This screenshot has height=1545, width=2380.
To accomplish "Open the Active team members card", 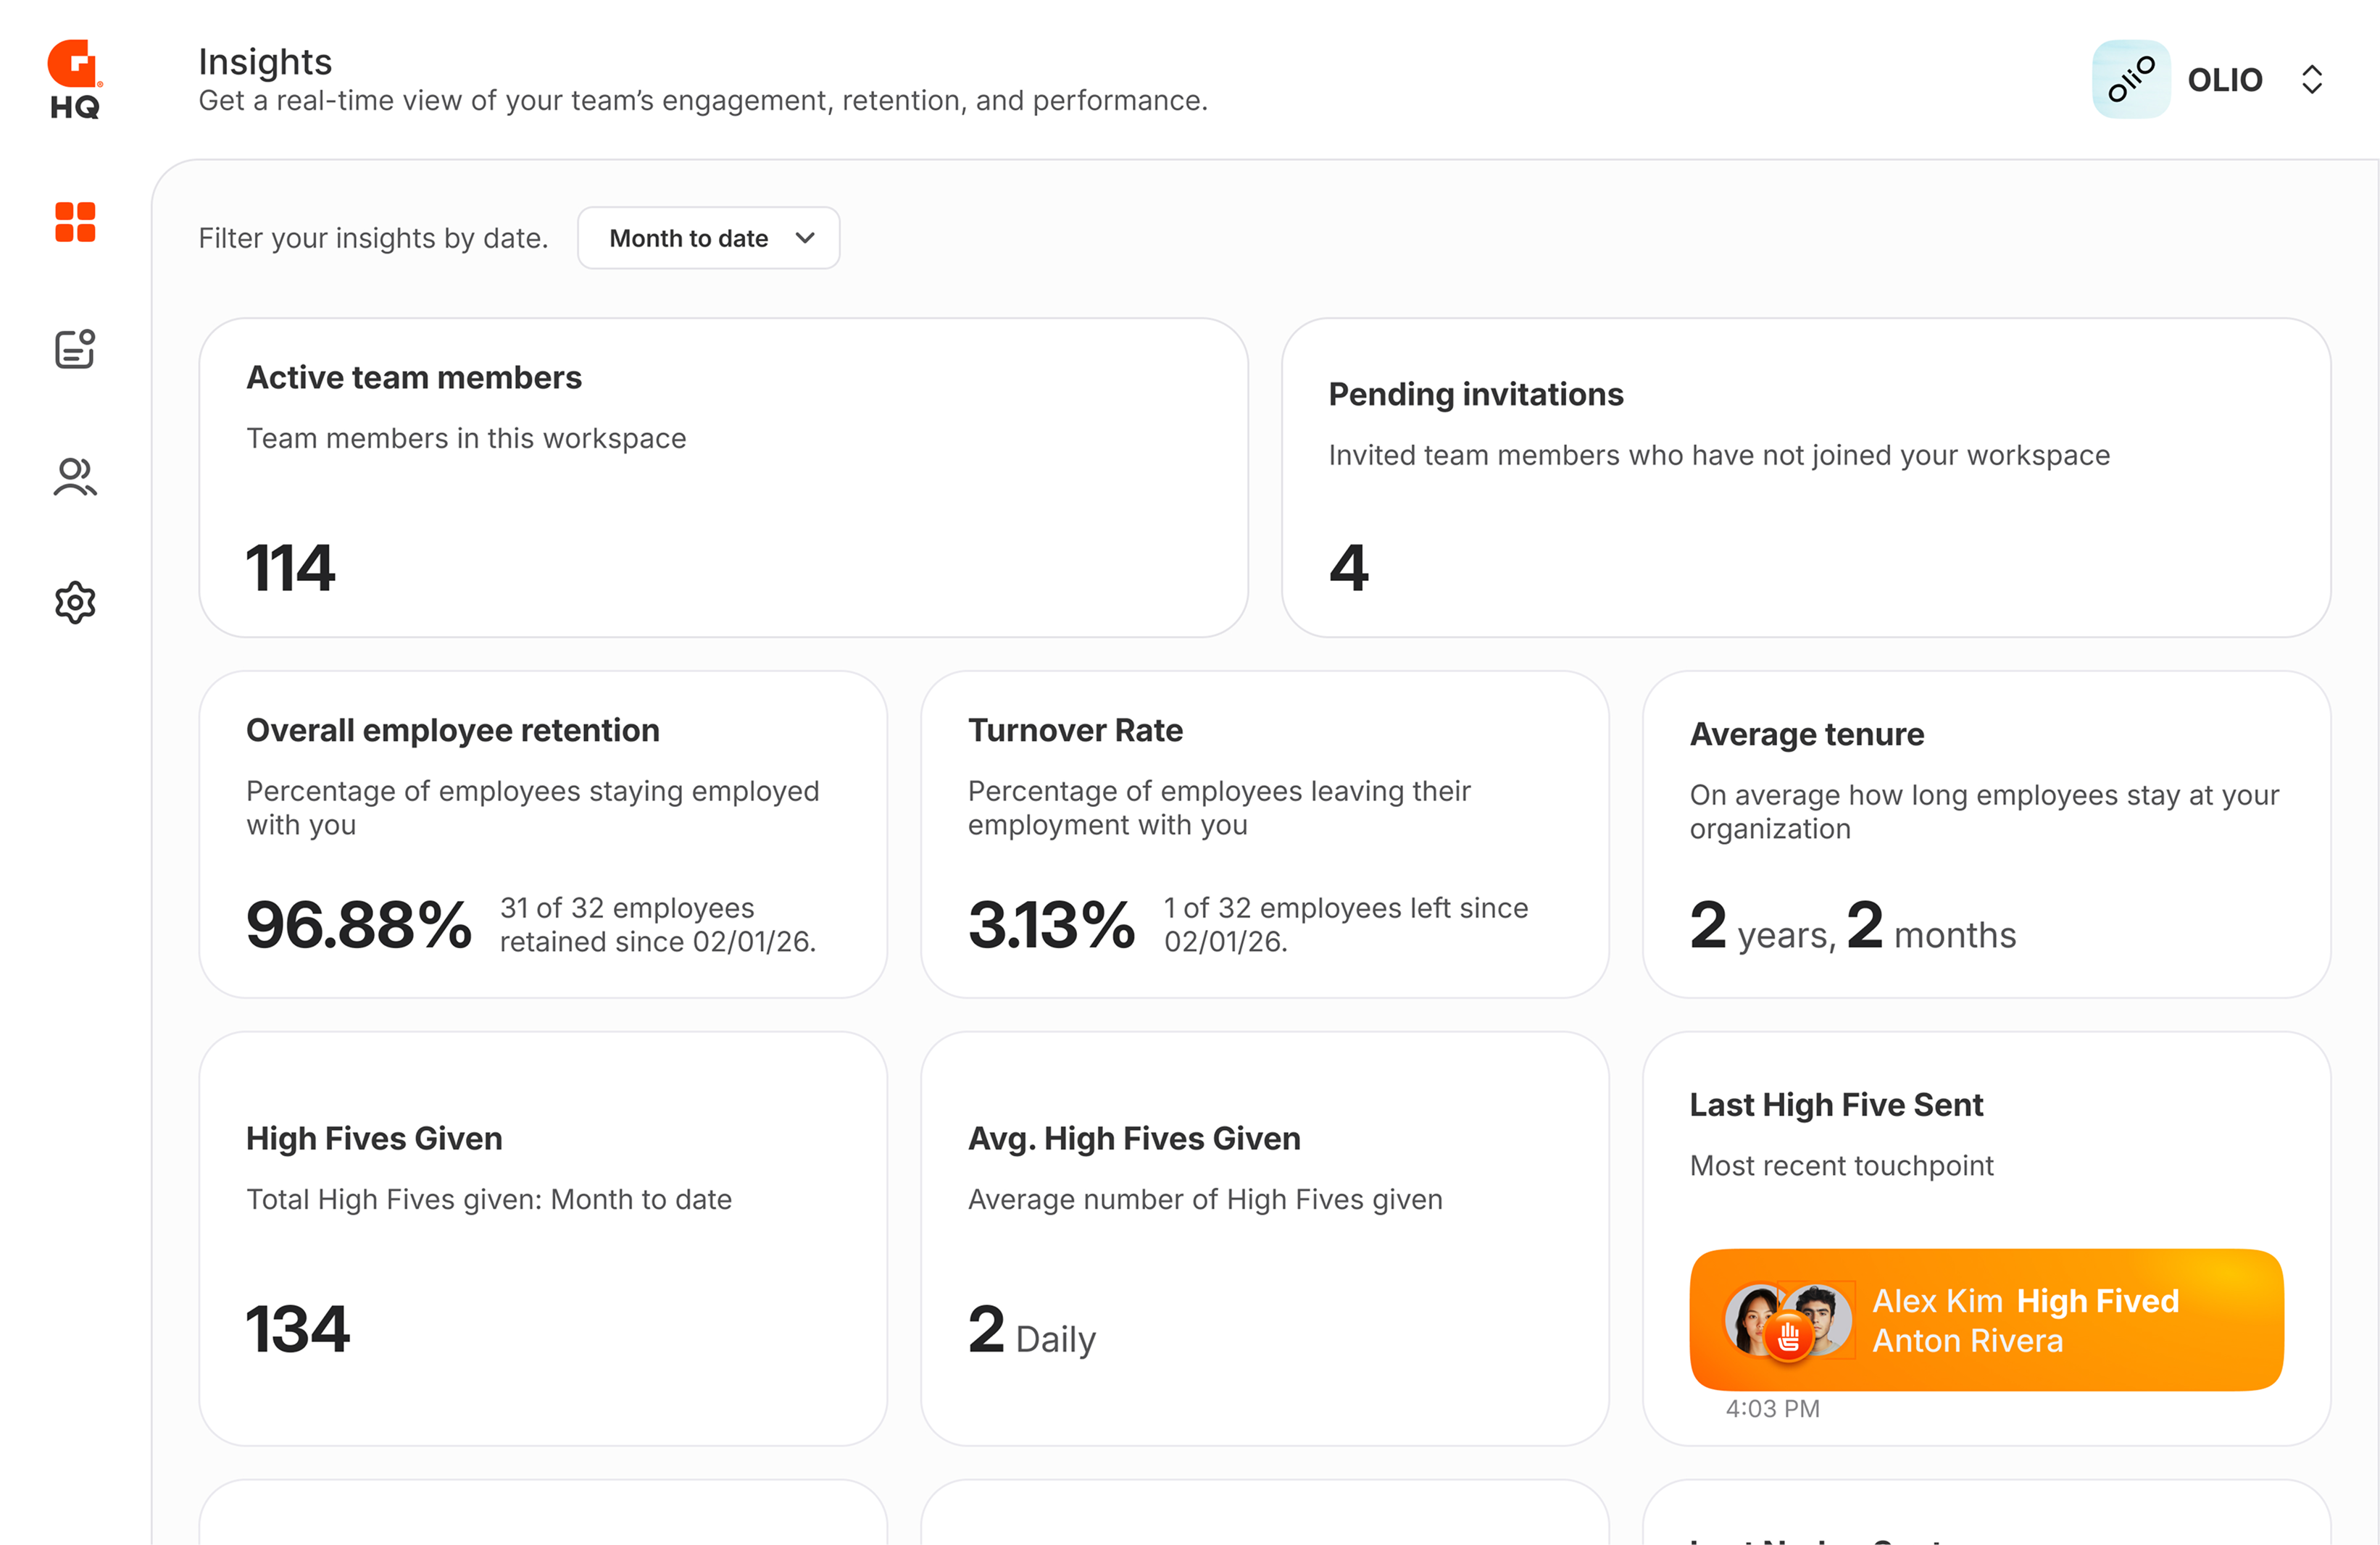I will (x=723, y=477).
